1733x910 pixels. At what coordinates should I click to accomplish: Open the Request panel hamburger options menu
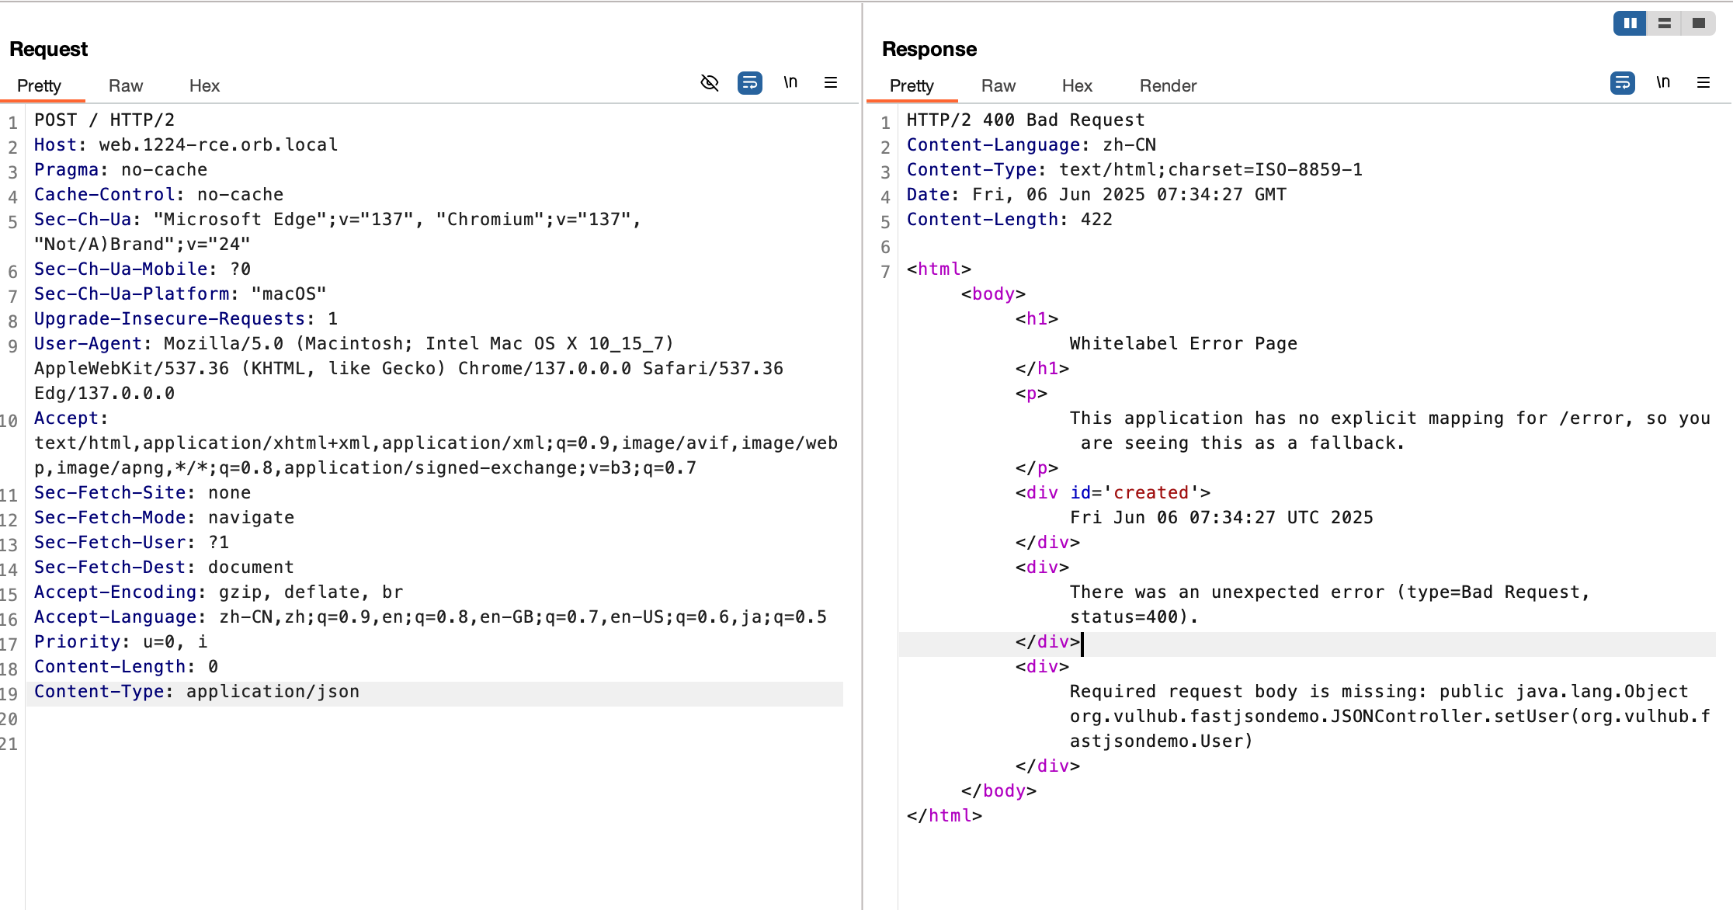(x=831, y=83)
